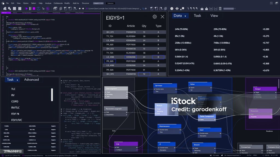Click the <0.805 value in data panel
The width and height of the screenshot is (280, 157).
pos(266,50)
